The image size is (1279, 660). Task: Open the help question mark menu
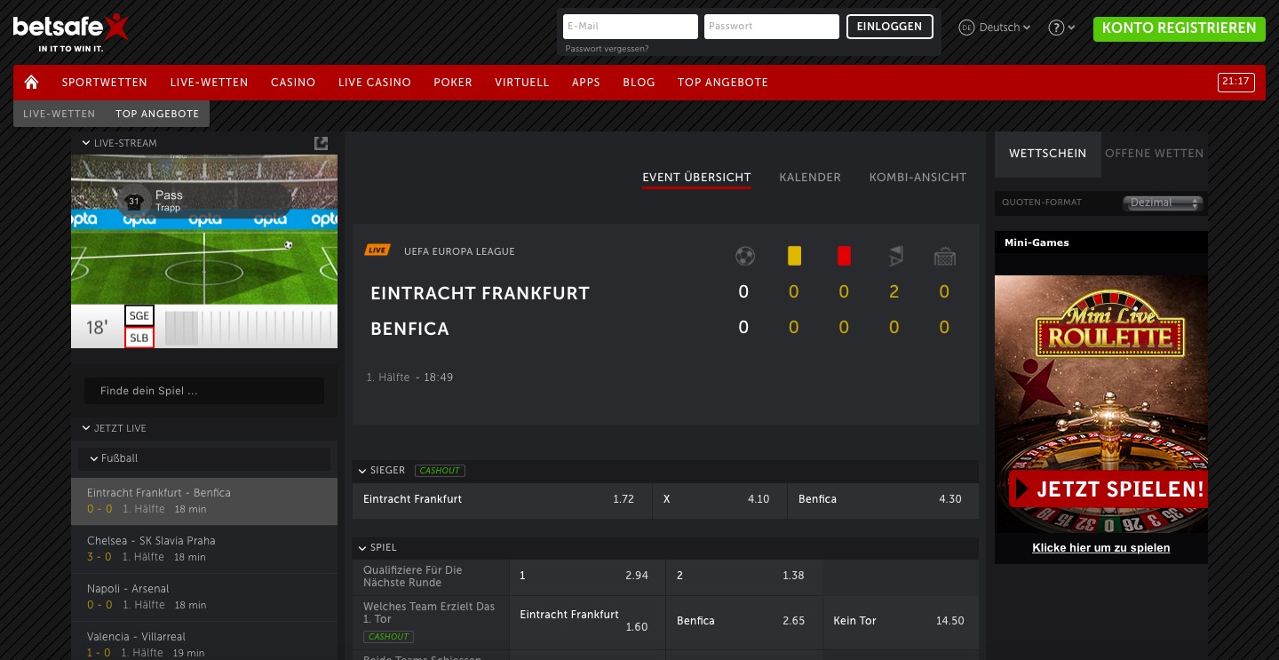pyautogui.click(x=1061, y=28)
